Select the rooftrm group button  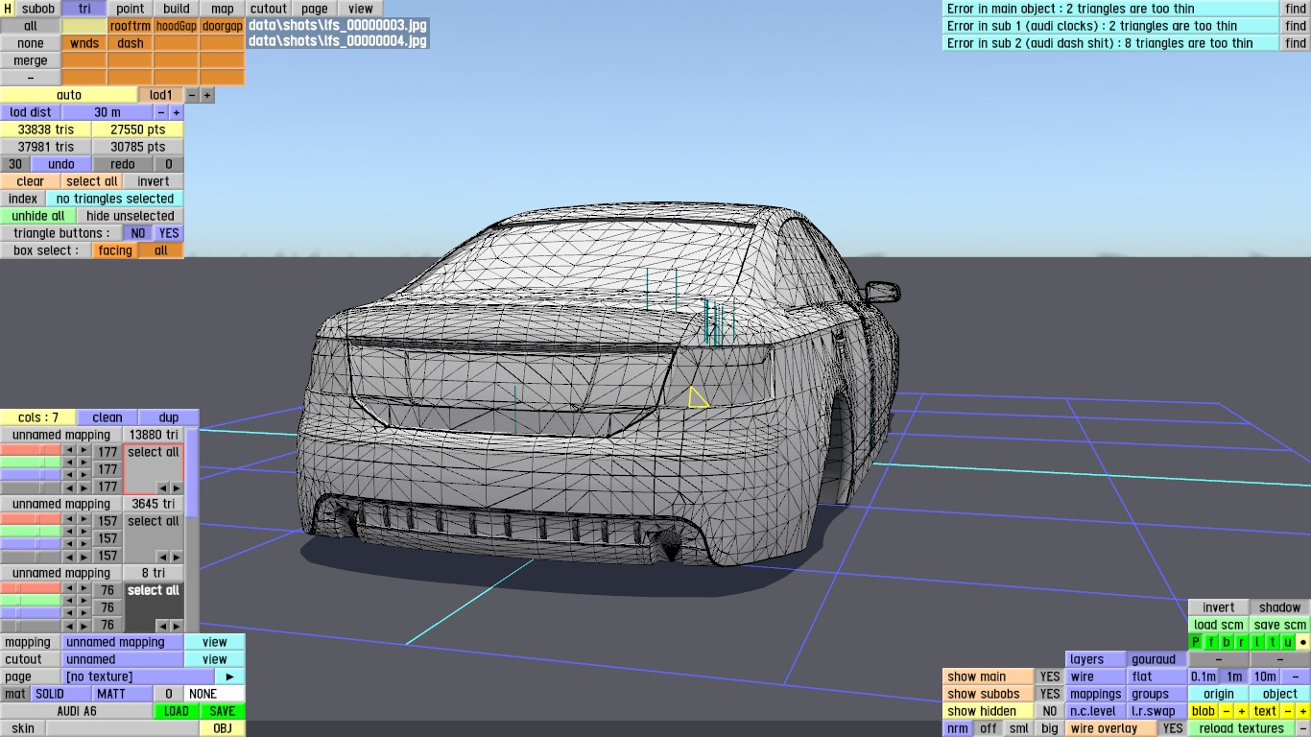click(x=131, y=26)
